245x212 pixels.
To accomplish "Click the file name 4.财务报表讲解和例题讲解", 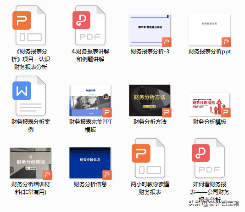I will coord(90,55).
